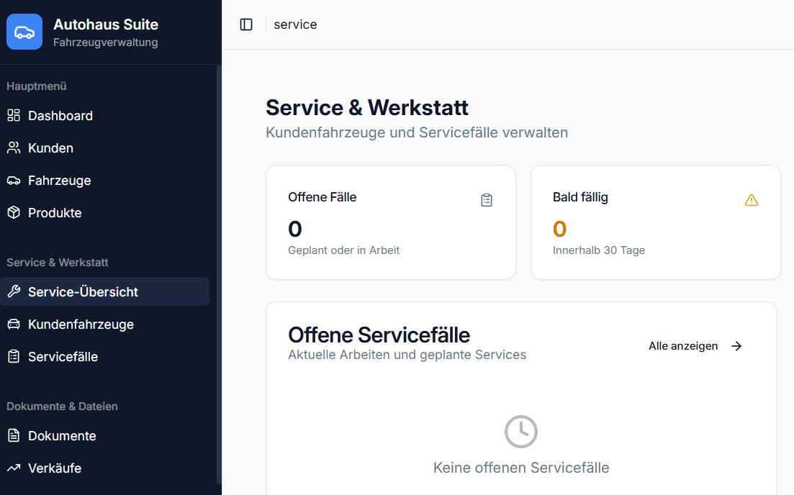Viewport: 794px width, 495px height.
Task: Click the clipboard icon on Offene Fälle card
Action: coord(487,200)
